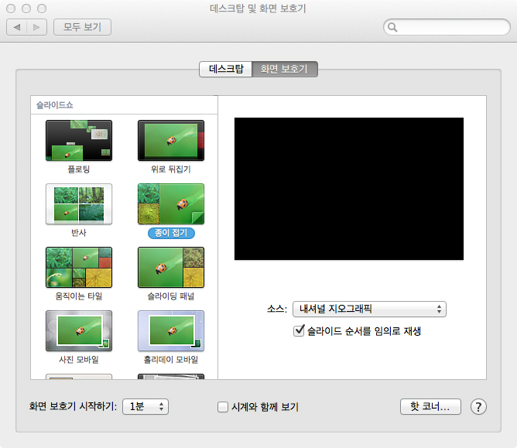Screen dimensions: 517x448
Task: Select the 슬라이딩 패널 screen saver
Action: point(171,268)
